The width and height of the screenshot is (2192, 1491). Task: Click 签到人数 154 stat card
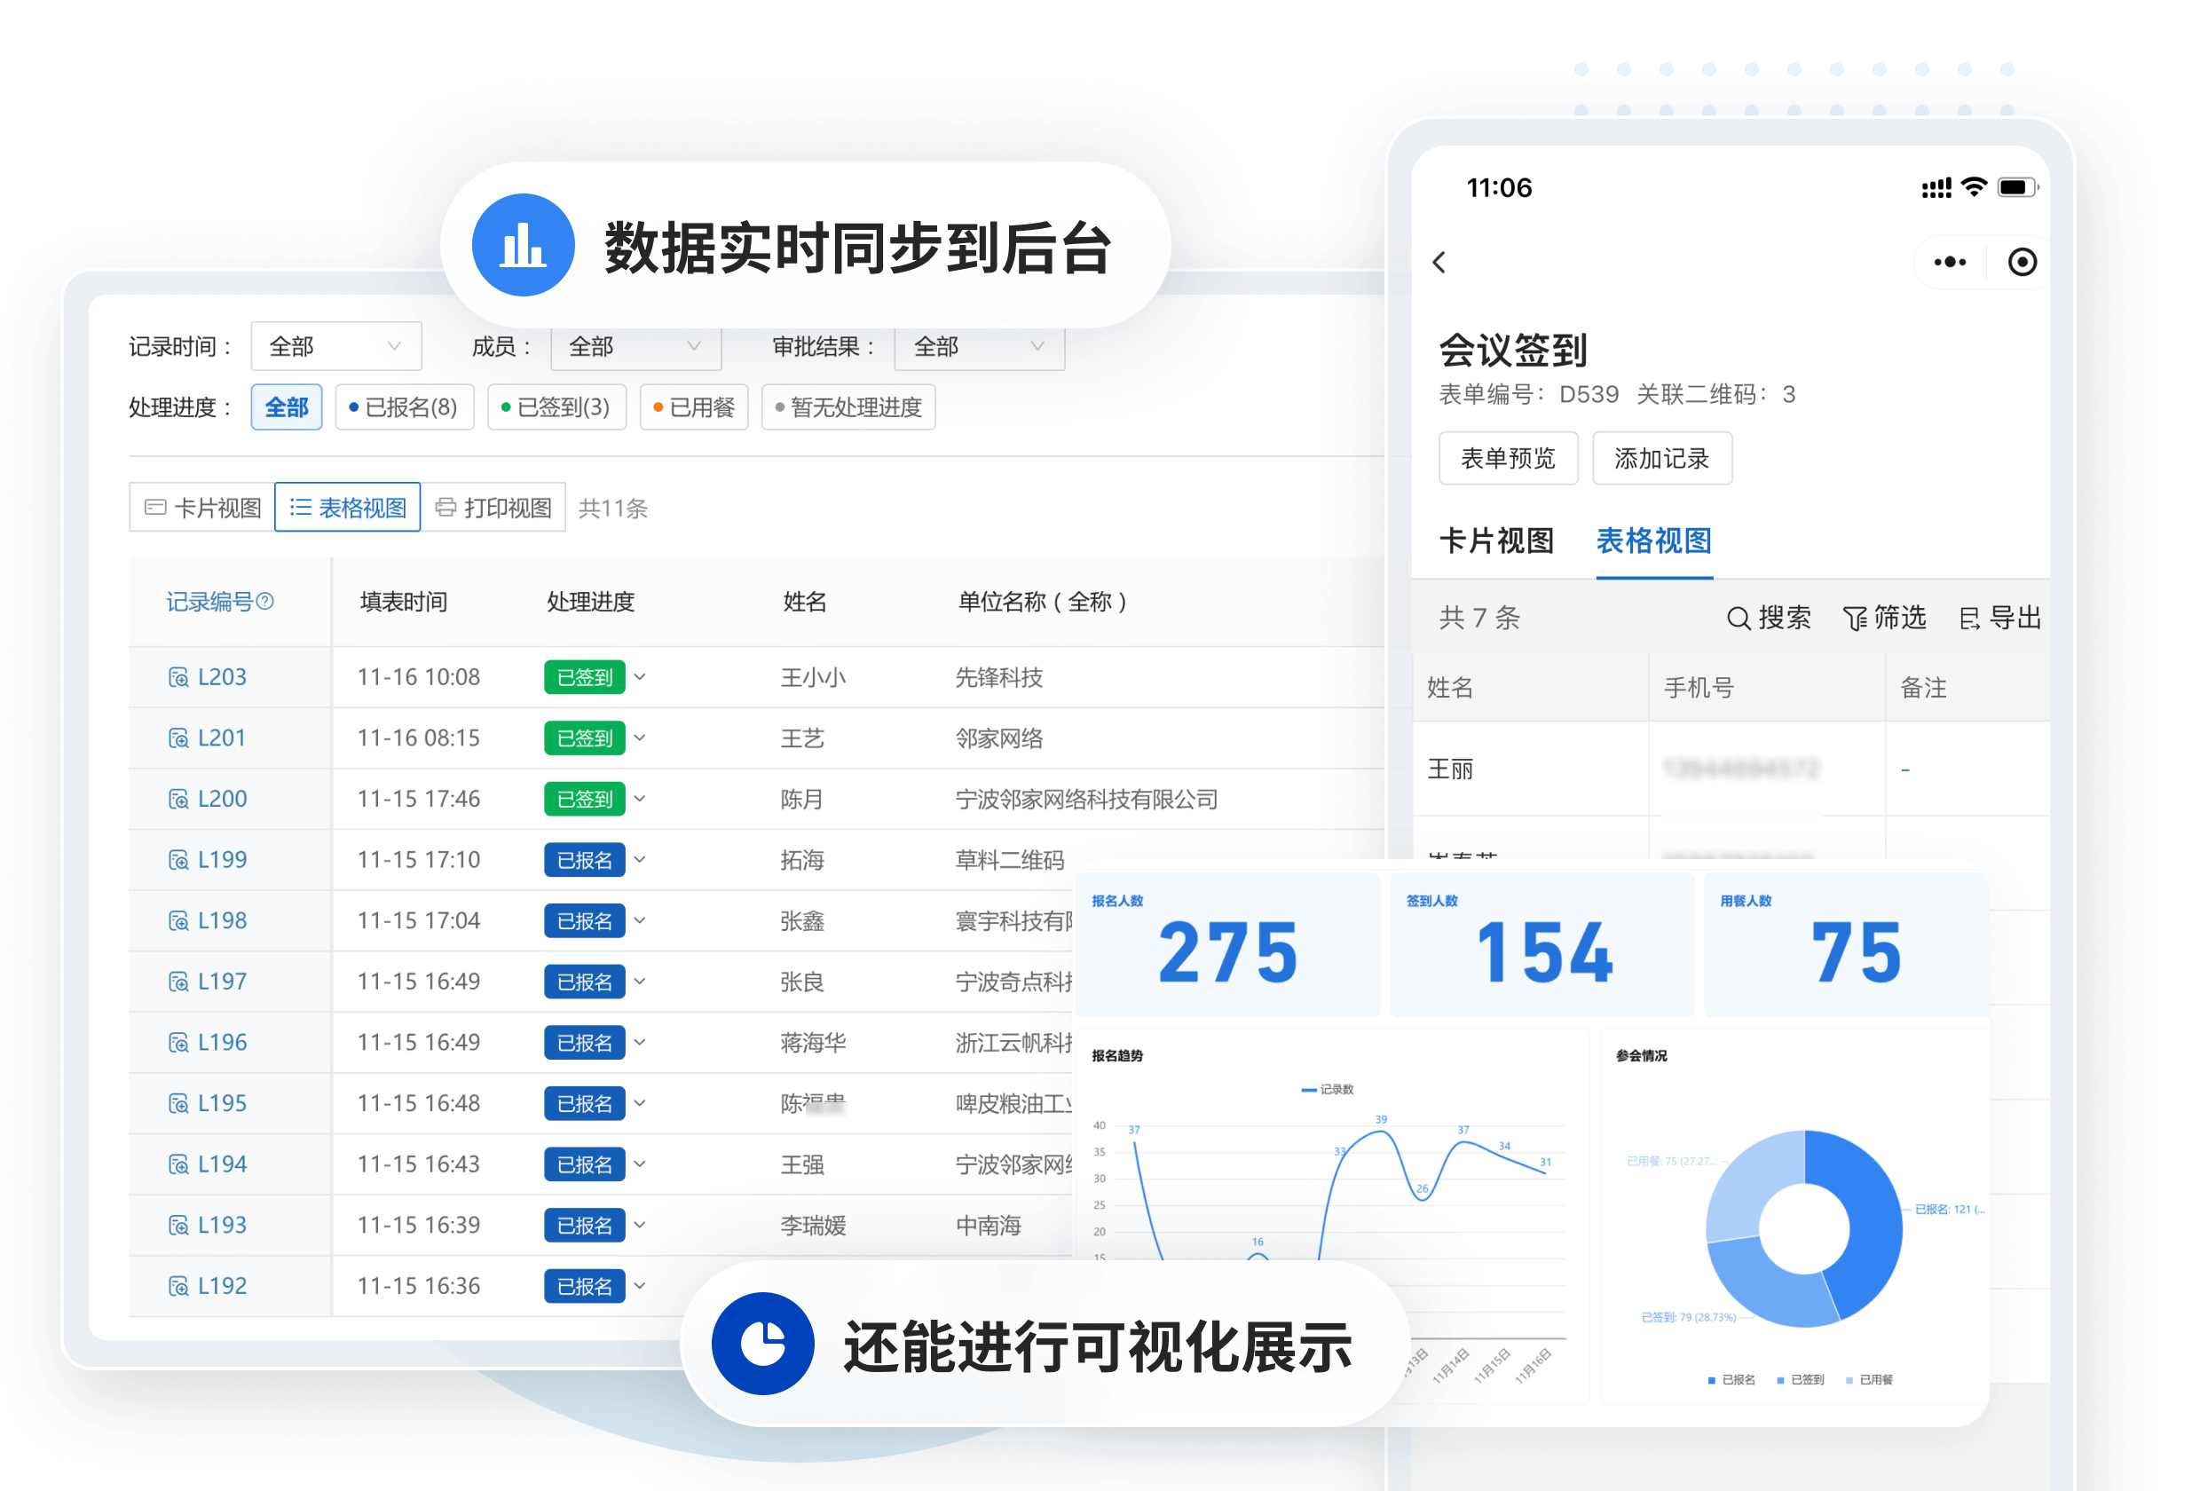tap(1542, 945)
